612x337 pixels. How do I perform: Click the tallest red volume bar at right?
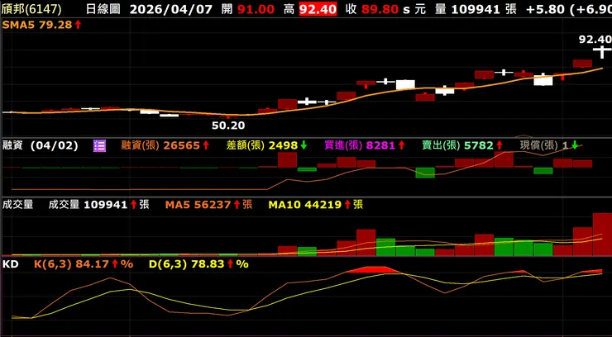click(602, 234)
